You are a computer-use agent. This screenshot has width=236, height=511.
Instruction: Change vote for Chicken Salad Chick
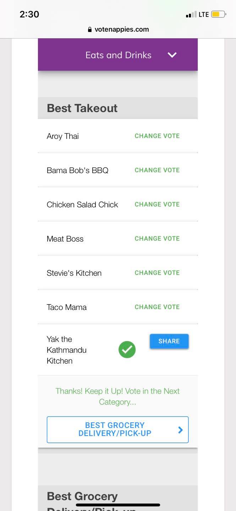point(157,204)
